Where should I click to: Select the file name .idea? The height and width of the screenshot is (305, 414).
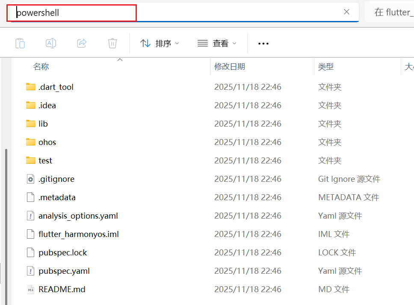[x=47, y=105]
